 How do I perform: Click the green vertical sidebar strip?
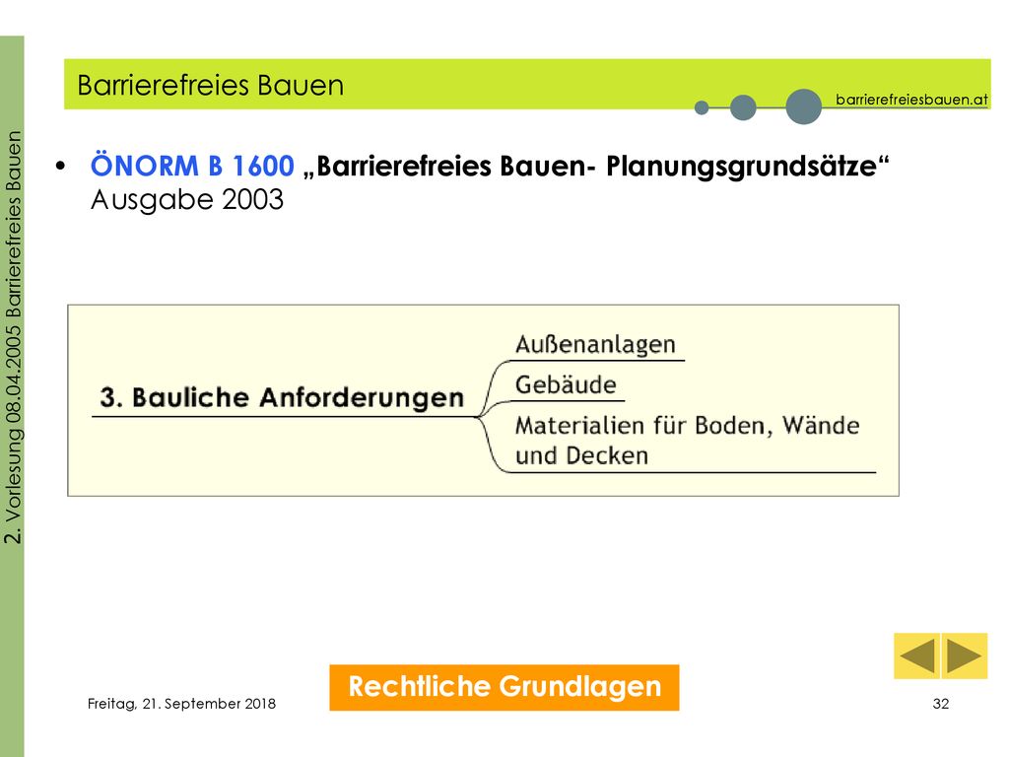click(12, 396)
